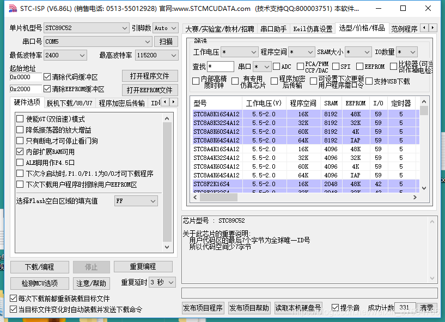Switch to 脱机下载/U8/U7 tab
The image size is (445, 322).
(69, 103)
